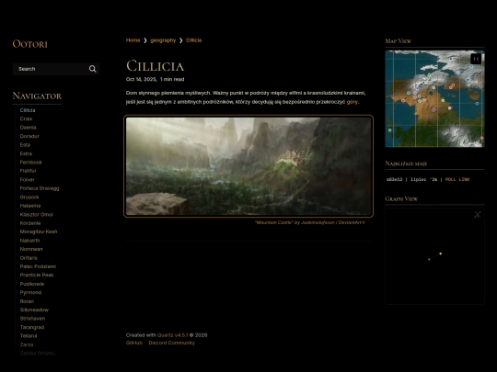Open Fishful entry
Image resolution: width=497 pixels, height=372 pixels.
coord(28,171)
